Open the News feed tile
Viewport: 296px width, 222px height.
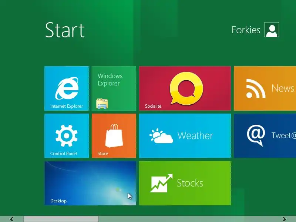point(265,88)
